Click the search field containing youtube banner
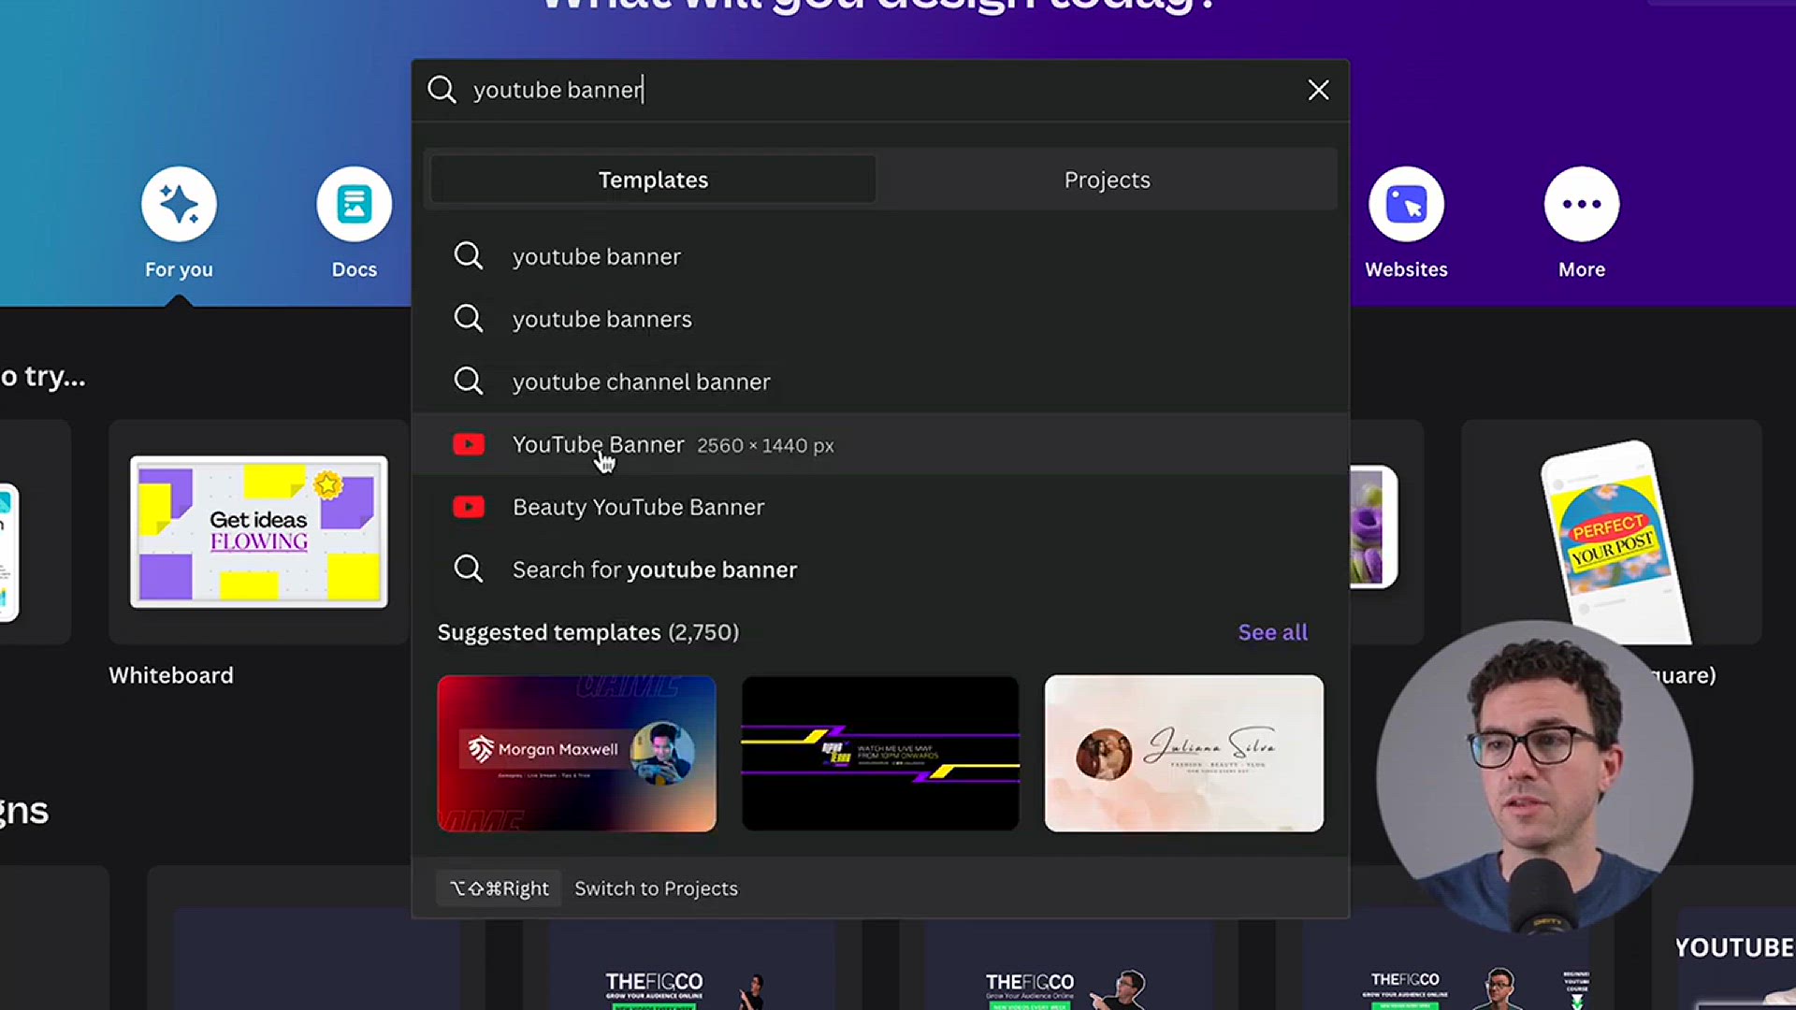The height and width of the screenshot is (1010, 1796). click(x=879, y=90)
